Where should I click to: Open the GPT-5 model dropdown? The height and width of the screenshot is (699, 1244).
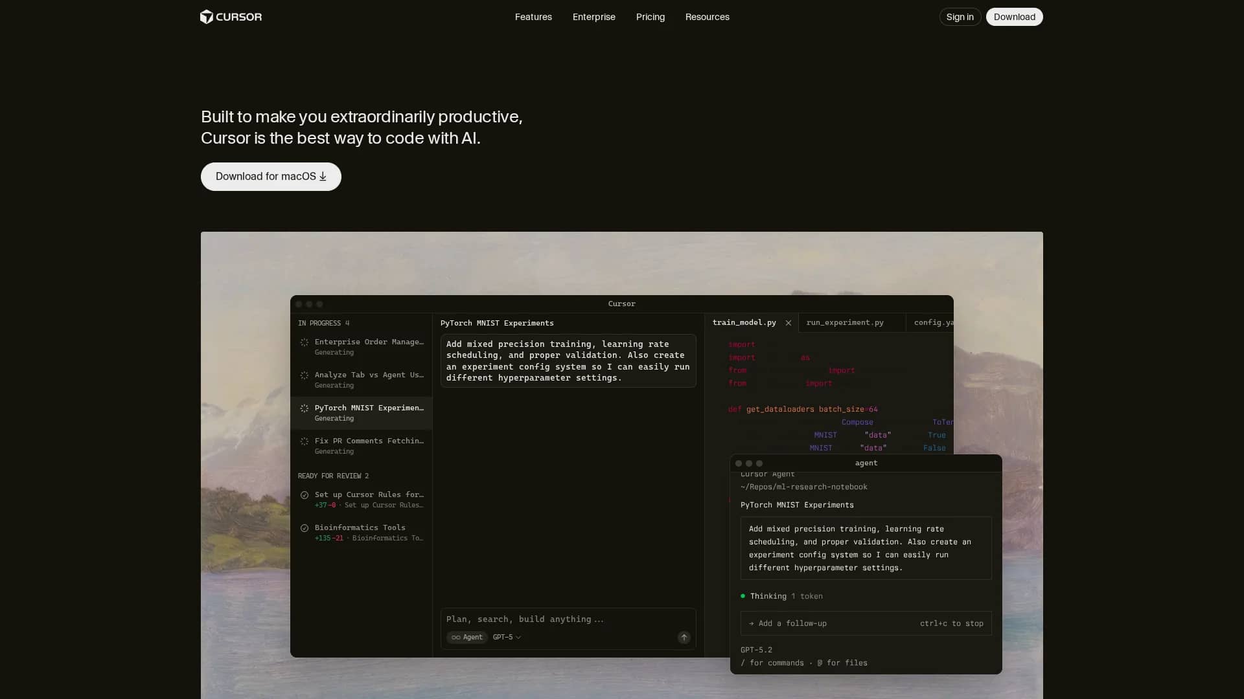click(x=507, y=638)
